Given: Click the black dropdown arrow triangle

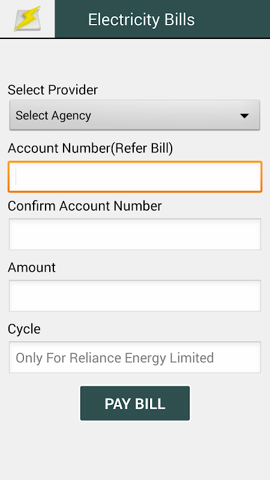Looking at the screenshot, I should pyautogui.click(x=244, y=116).
